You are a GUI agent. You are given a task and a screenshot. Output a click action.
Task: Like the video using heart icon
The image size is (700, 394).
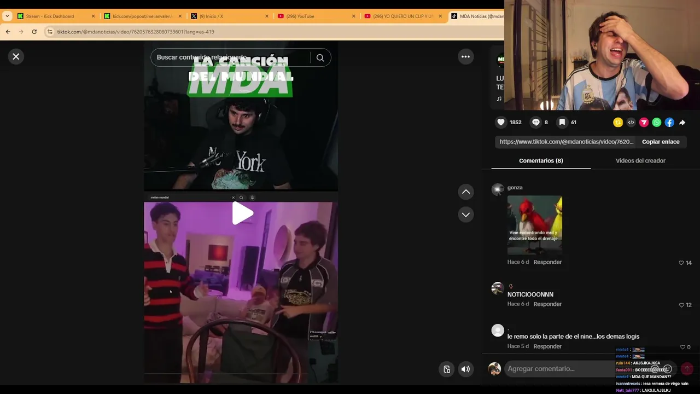tap(500, 122)
